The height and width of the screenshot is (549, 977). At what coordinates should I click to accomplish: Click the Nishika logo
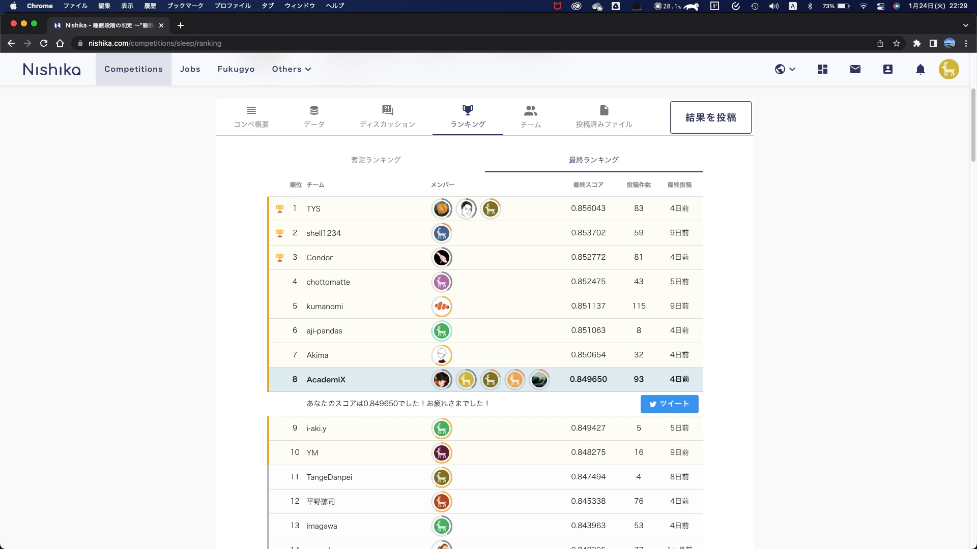click(52, 69)
